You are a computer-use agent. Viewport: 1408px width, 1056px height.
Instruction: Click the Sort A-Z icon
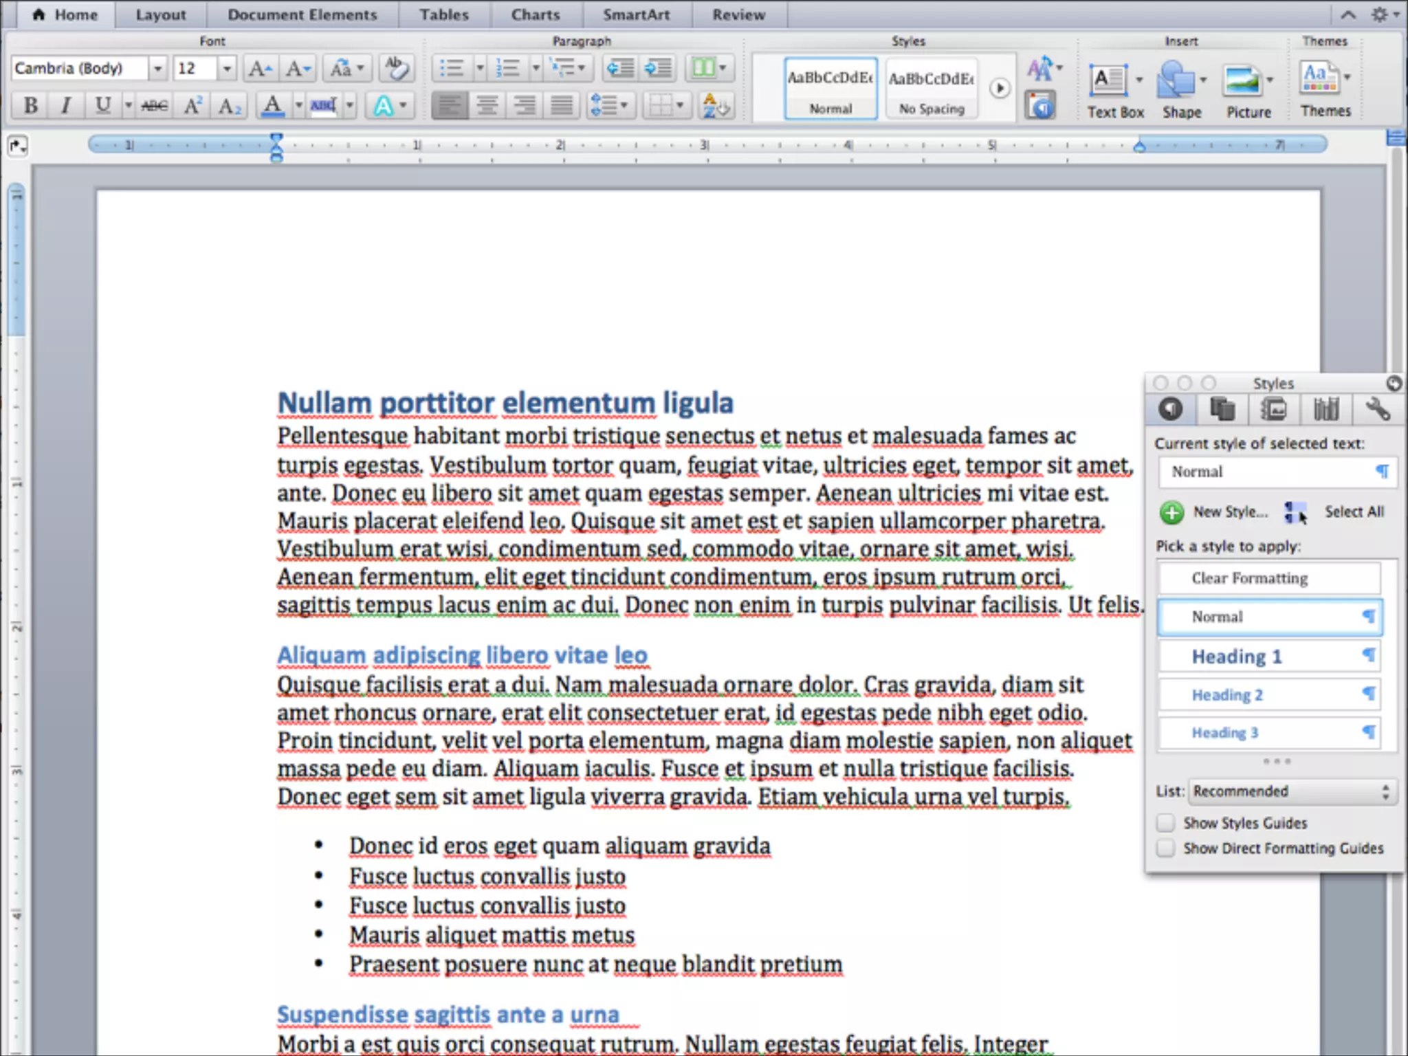(x=716, y=105)
